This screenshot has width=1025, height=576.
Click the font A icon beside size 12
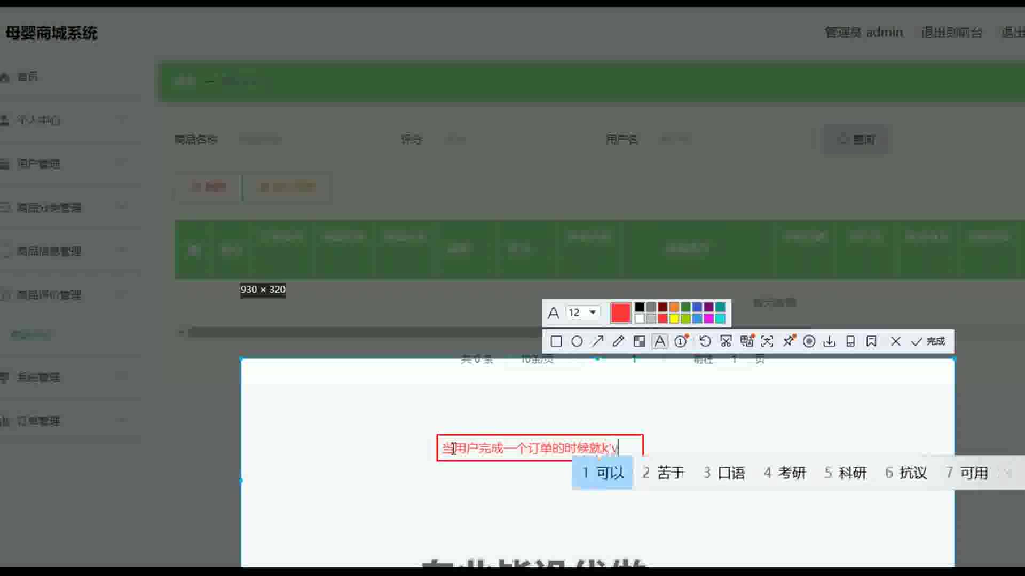[554, 313]
